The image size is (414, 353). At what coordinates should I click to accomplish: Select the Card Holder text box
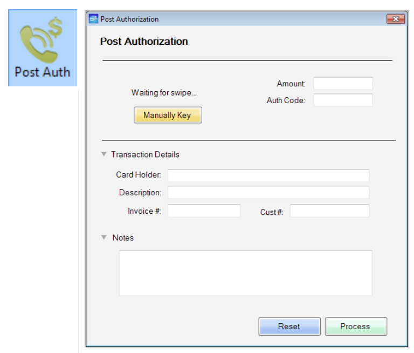pyautogui.click(x=268, y=175)
